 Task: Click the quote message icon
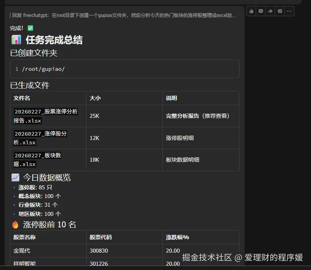pyautogui.click(x=280, y=11)
